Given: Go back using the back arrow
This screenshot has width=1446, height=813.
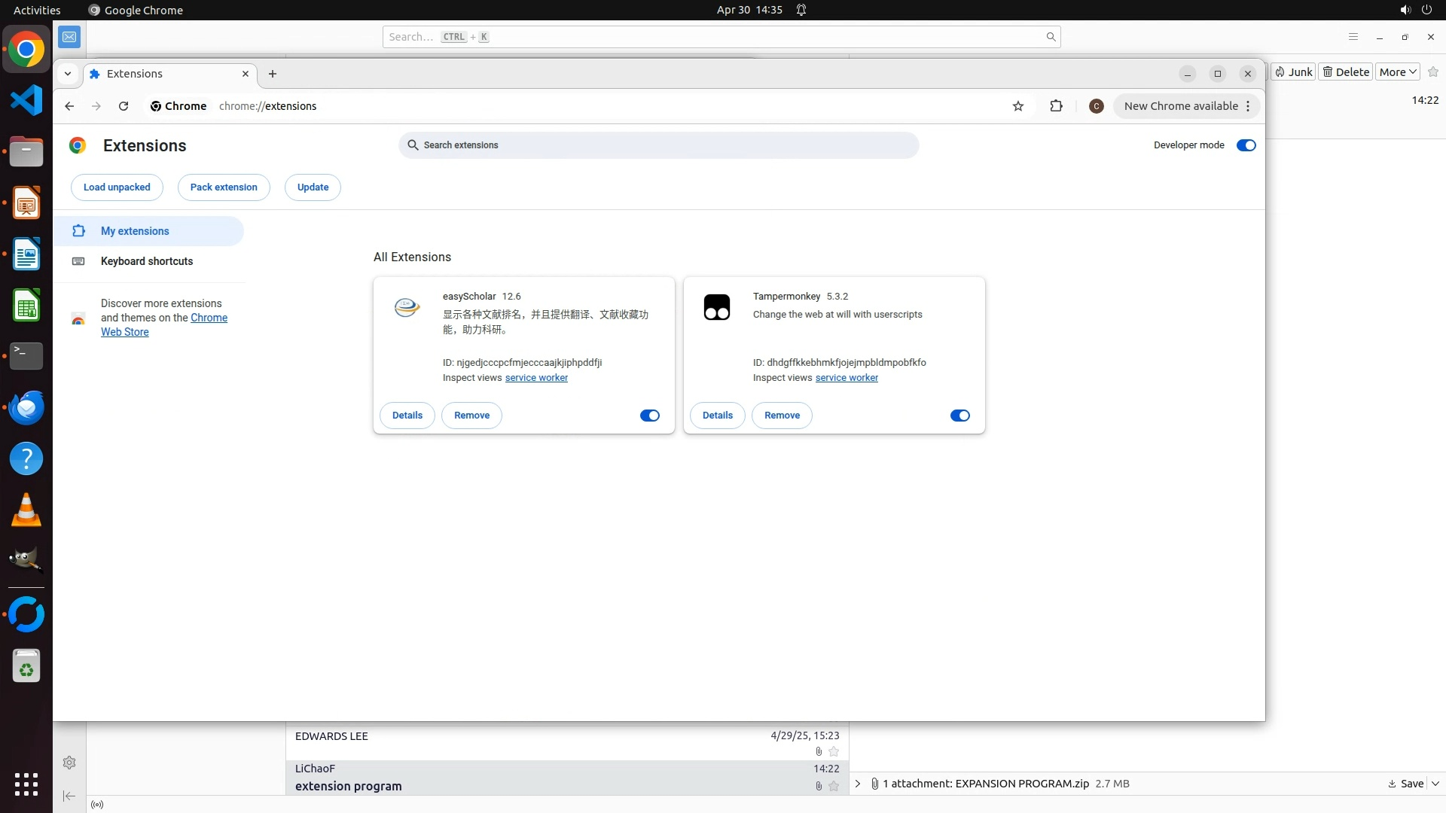Looking at the screenshot, I should (x=69, y=106).
